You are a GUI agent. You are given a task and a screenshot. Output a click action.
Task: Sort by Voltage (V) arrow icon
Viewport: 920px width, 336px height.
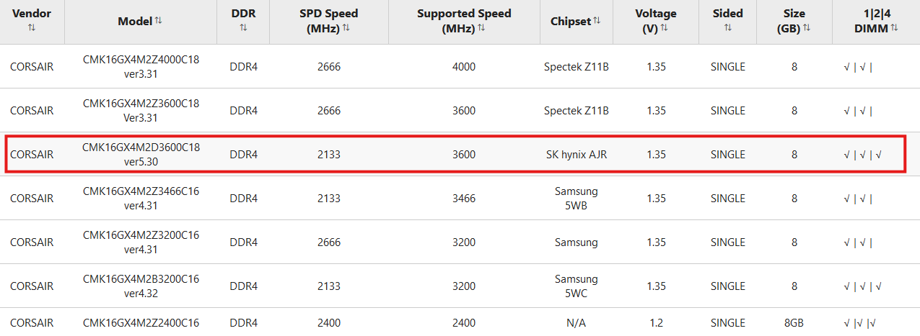(664, 27)
